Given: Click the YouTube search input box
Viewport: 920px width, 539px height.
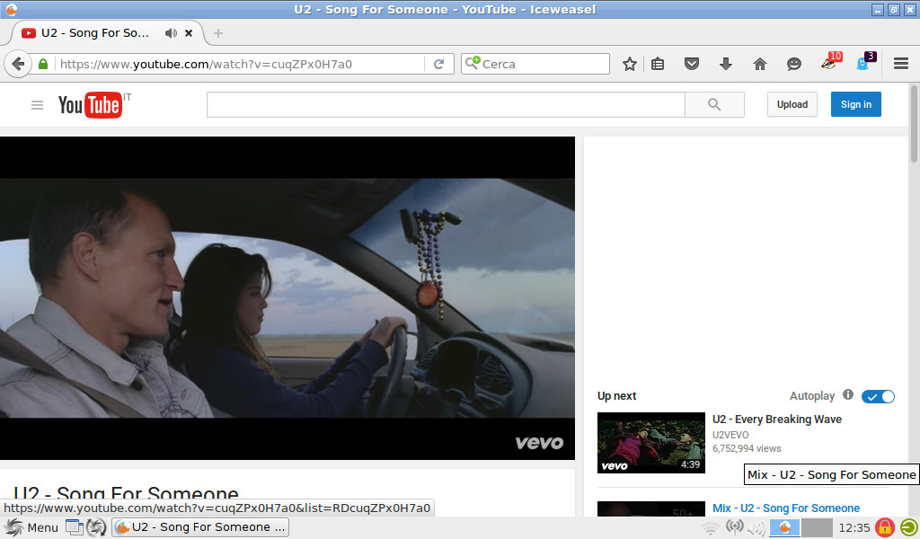Looking at the screenshot, I should 446,104.
